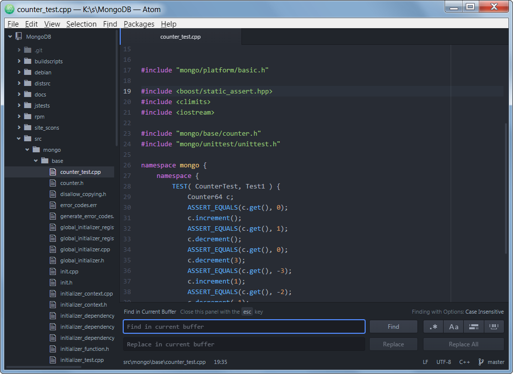Open the File menu
513x374 pixels.
click(13, 24)
